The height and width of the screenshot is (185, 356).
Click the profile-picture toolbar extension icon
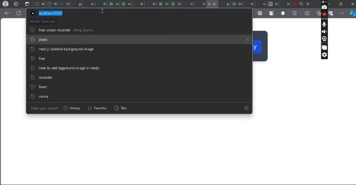[x=271, y=13]
